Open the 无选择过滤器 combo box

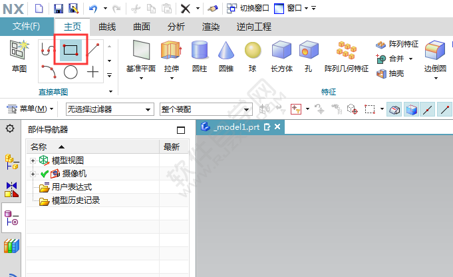(110, 109)
